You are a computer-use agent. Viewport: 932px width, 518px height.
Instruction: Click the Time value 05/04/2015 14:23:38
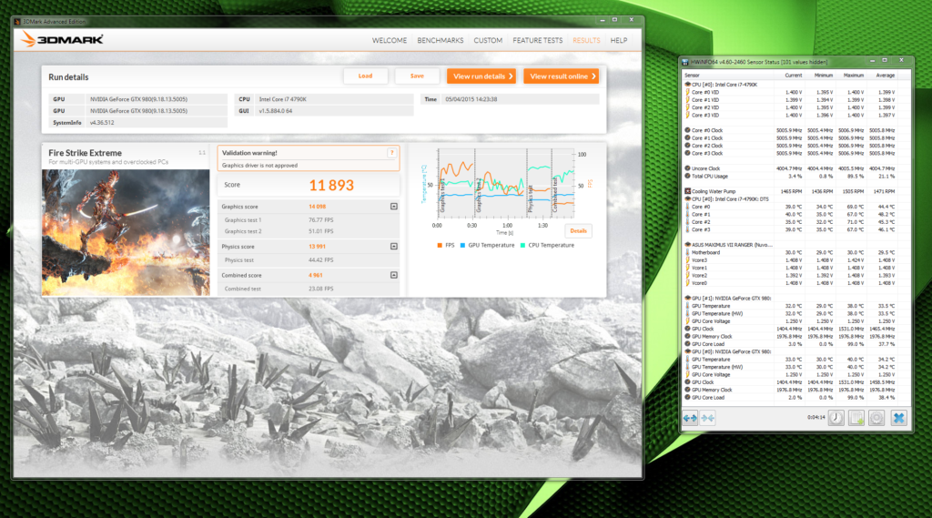click(471, 99)
